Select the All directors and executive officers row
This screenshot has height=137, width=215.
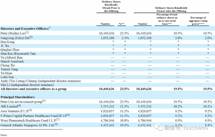click(107, 89)
